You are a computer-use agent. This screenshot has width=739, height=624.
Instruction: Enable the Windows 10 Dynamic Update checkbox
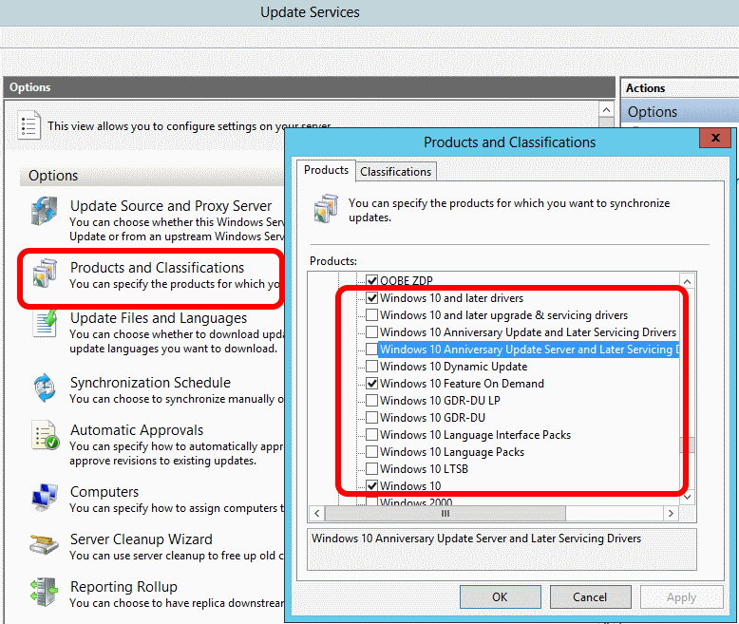click(x=372, y=367)
